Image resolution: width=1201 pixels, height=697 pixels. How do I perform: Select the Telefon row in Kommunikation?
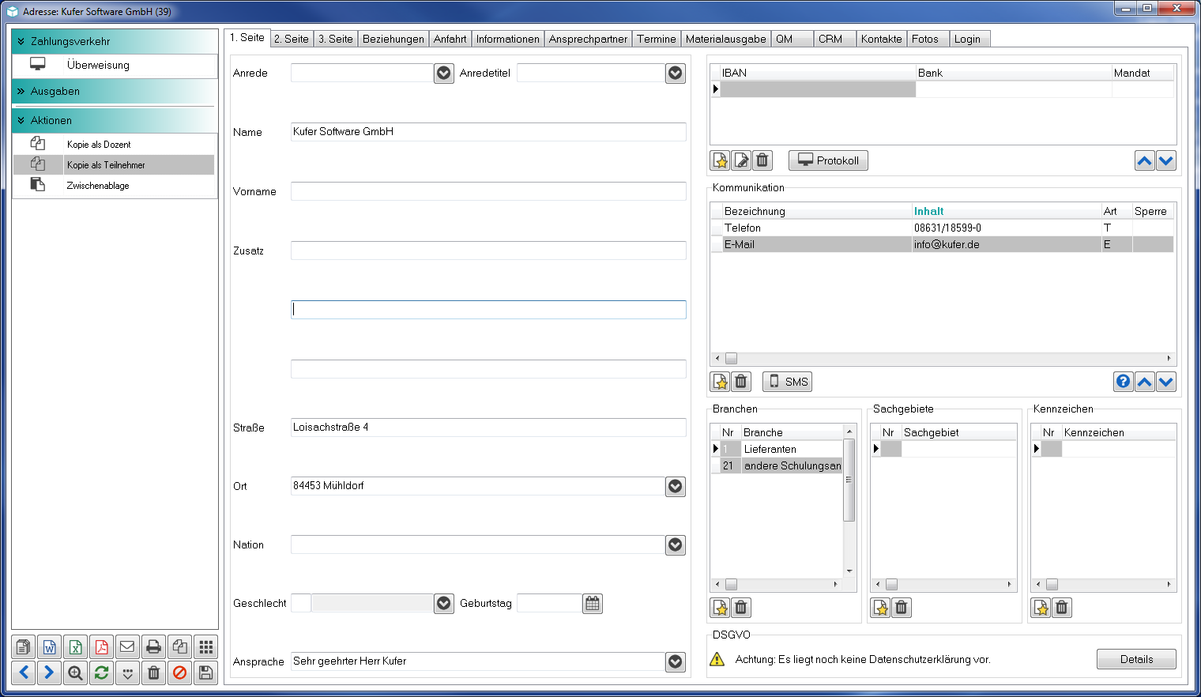click(942, 228)
